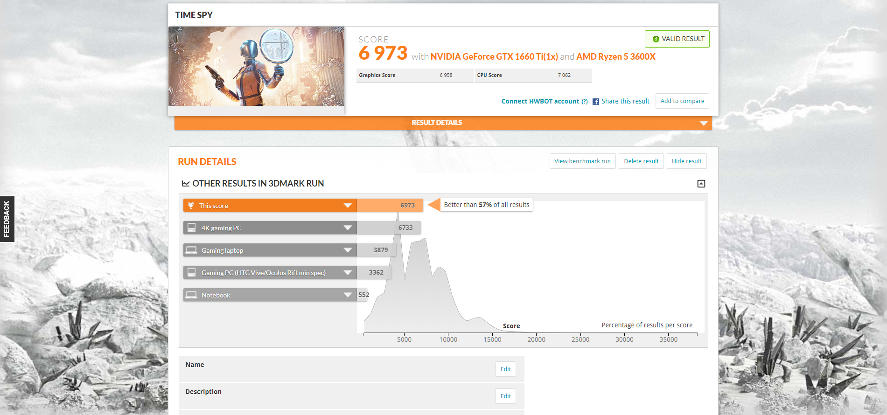Viewport: 887px width, 415px height.
Task: Open the Gaming PC HTC Vive dropdown arrow
Action: [x=348, y=272]
